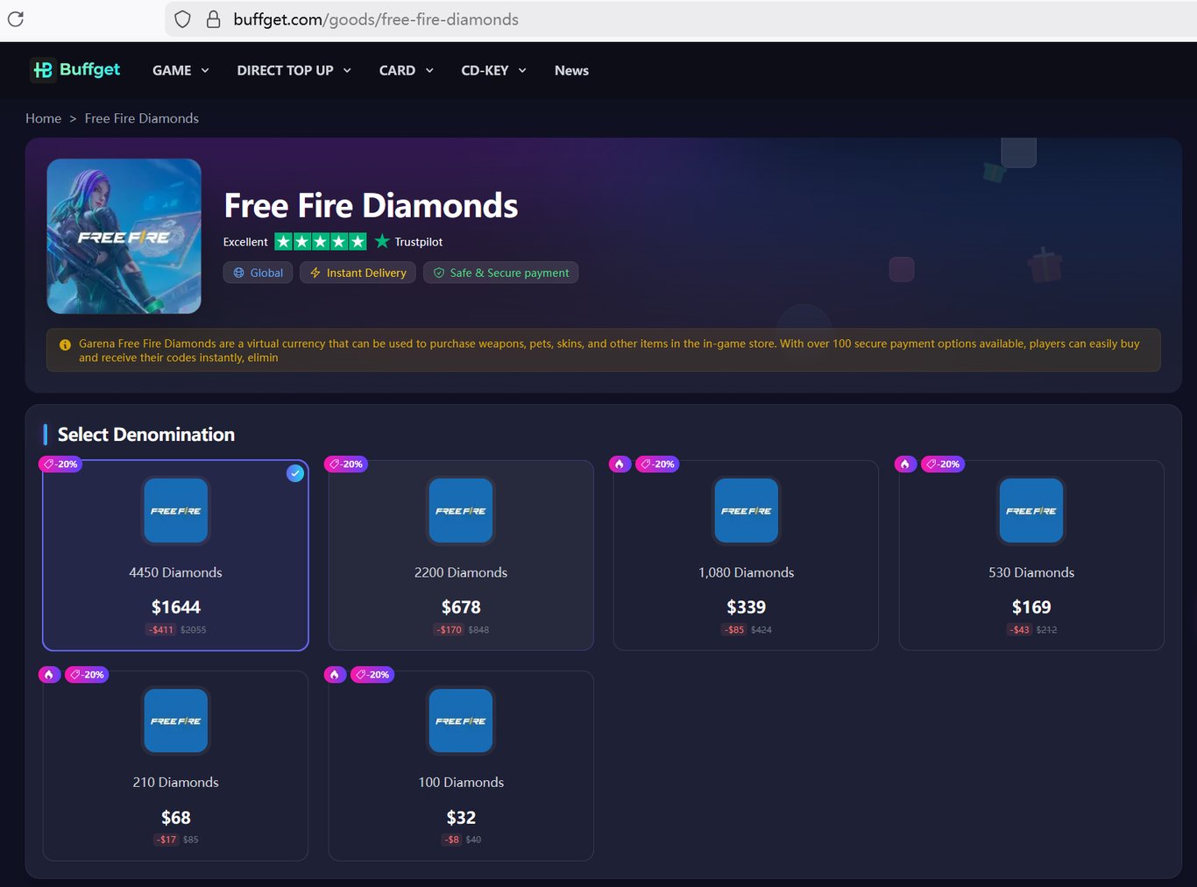Click the Trustpilot five-star rating
Viewport: 1197px width, 887px height.
point(321,241)
